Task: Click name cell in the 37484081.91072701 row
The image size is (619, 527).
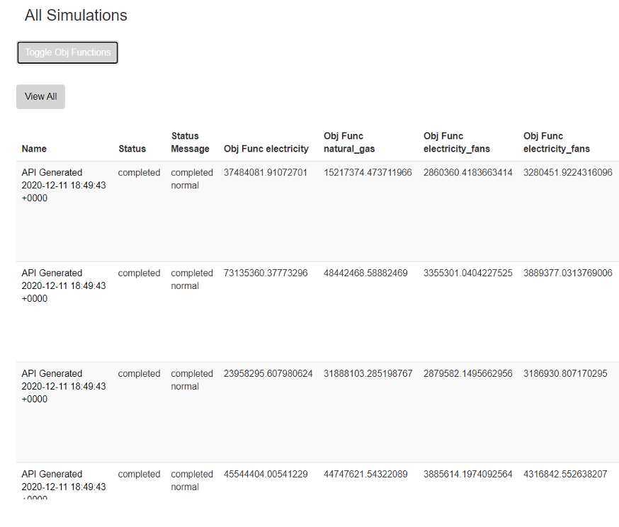Action: click(x=64, y=185)
